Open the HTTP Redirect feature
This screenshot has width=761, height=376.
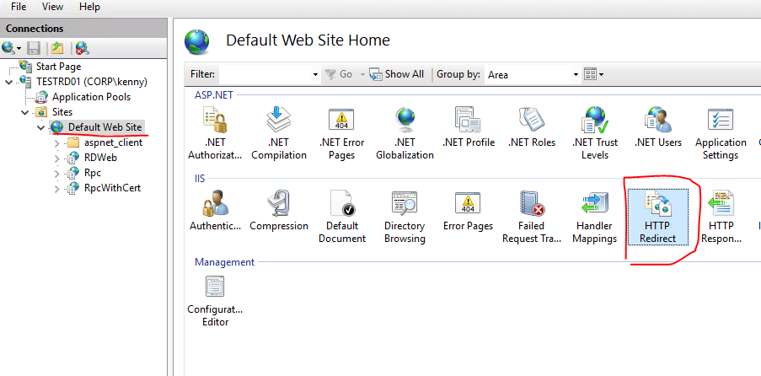(657, 217)
